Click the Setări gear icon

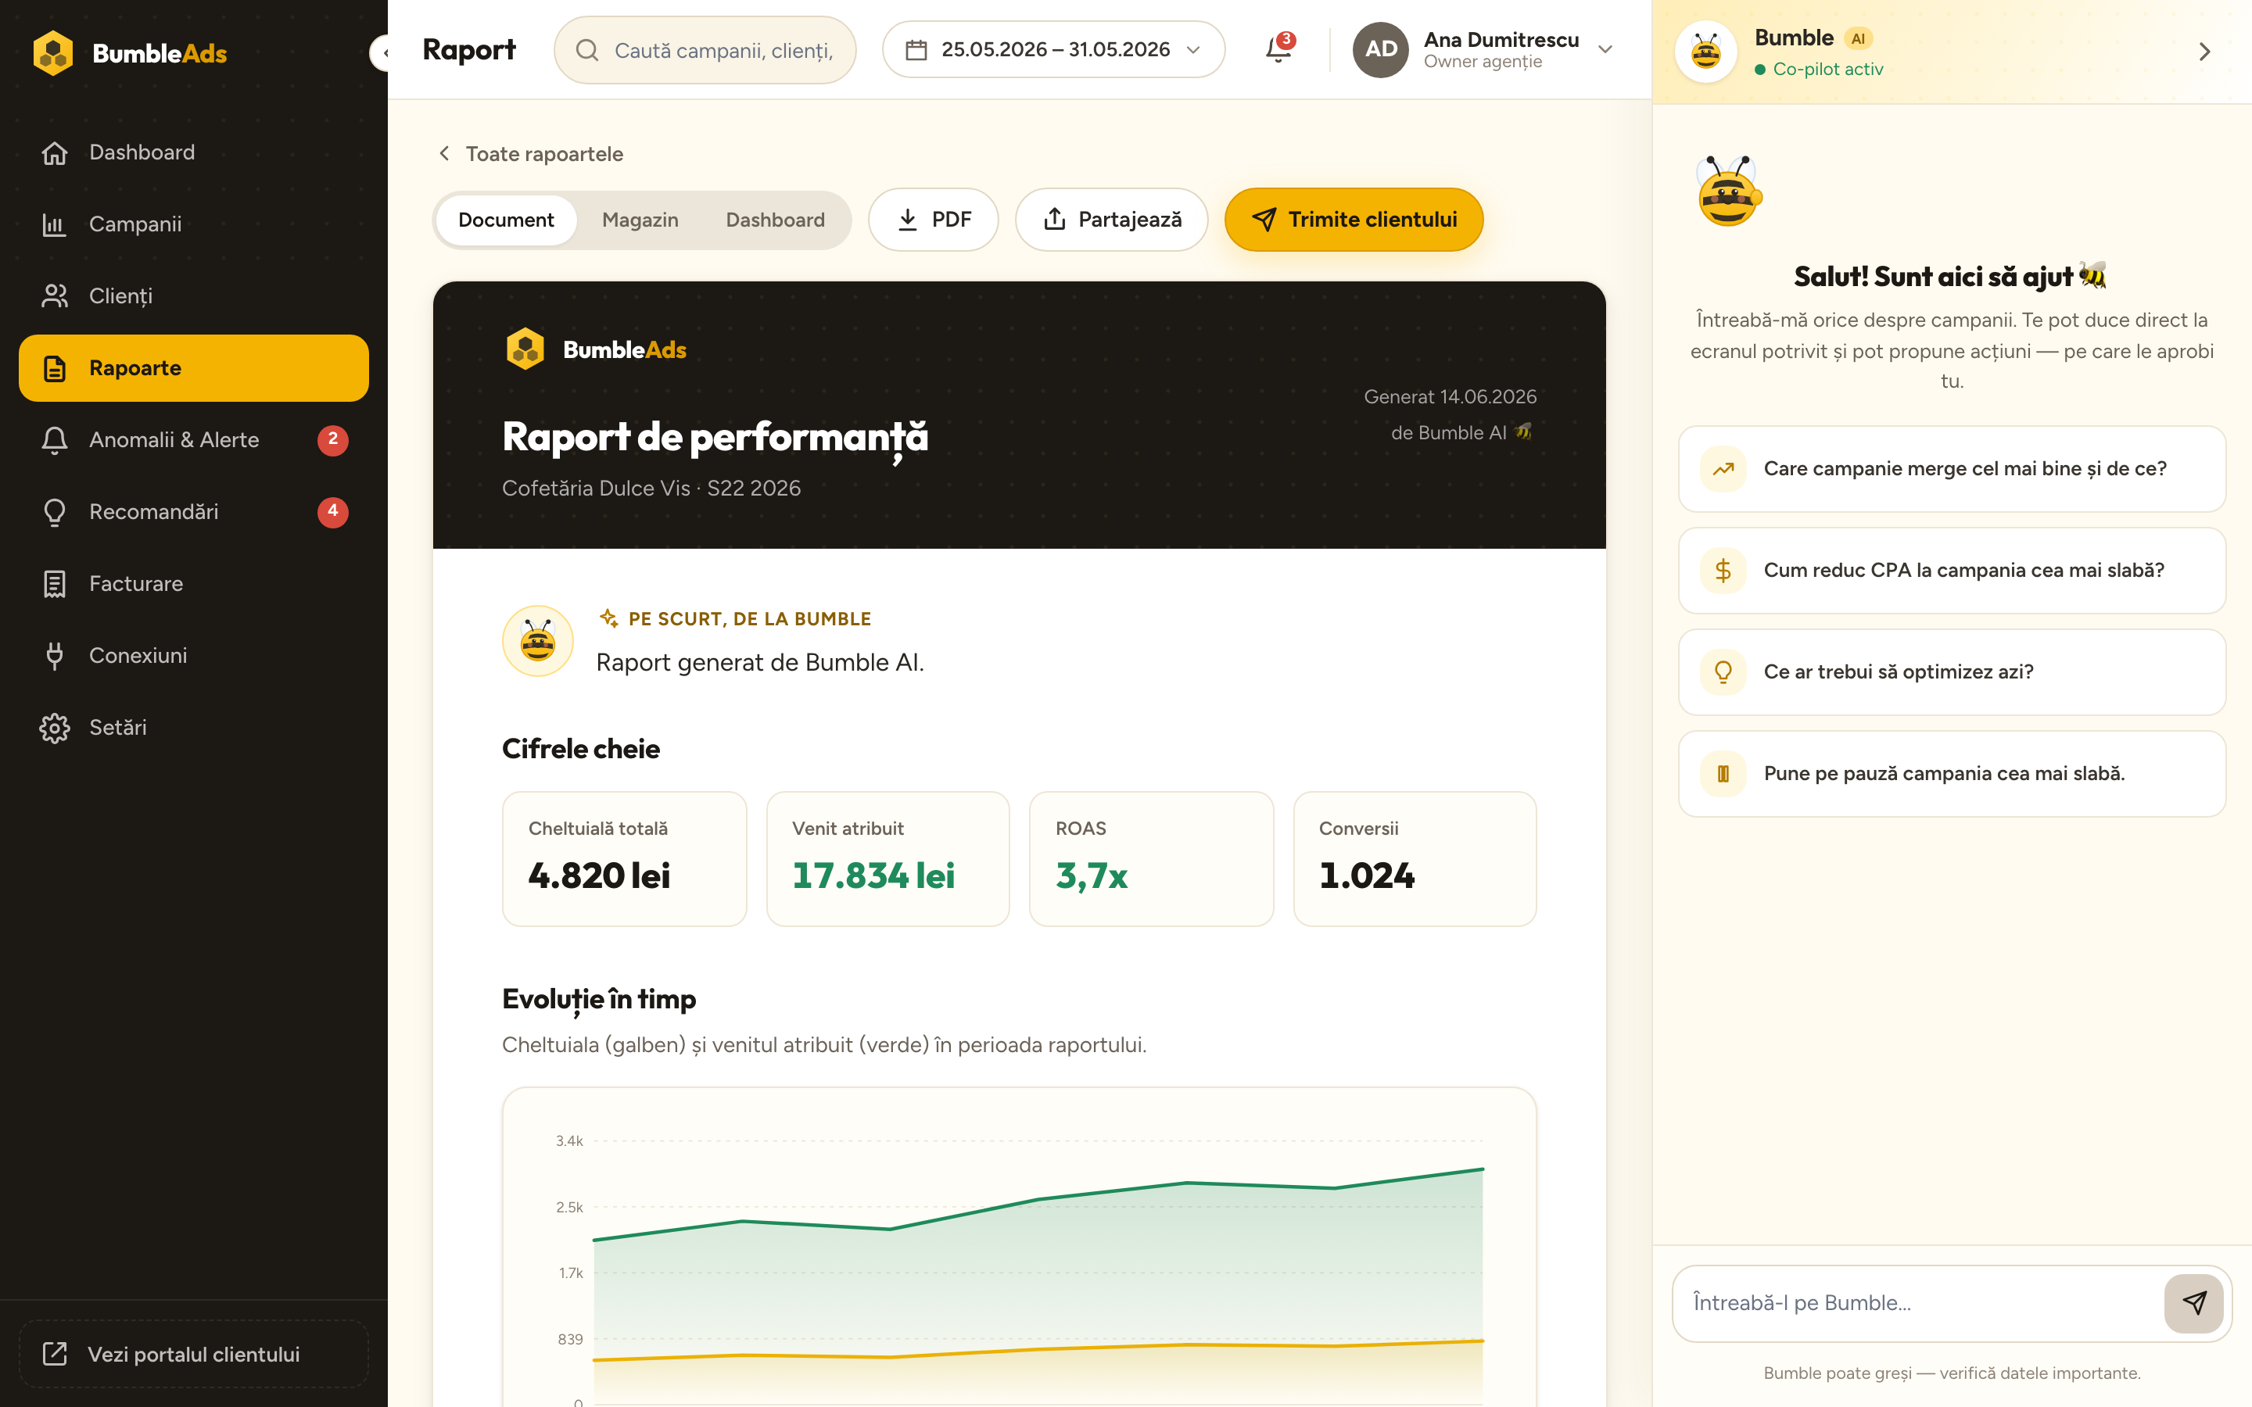click(x=55, y=728)
